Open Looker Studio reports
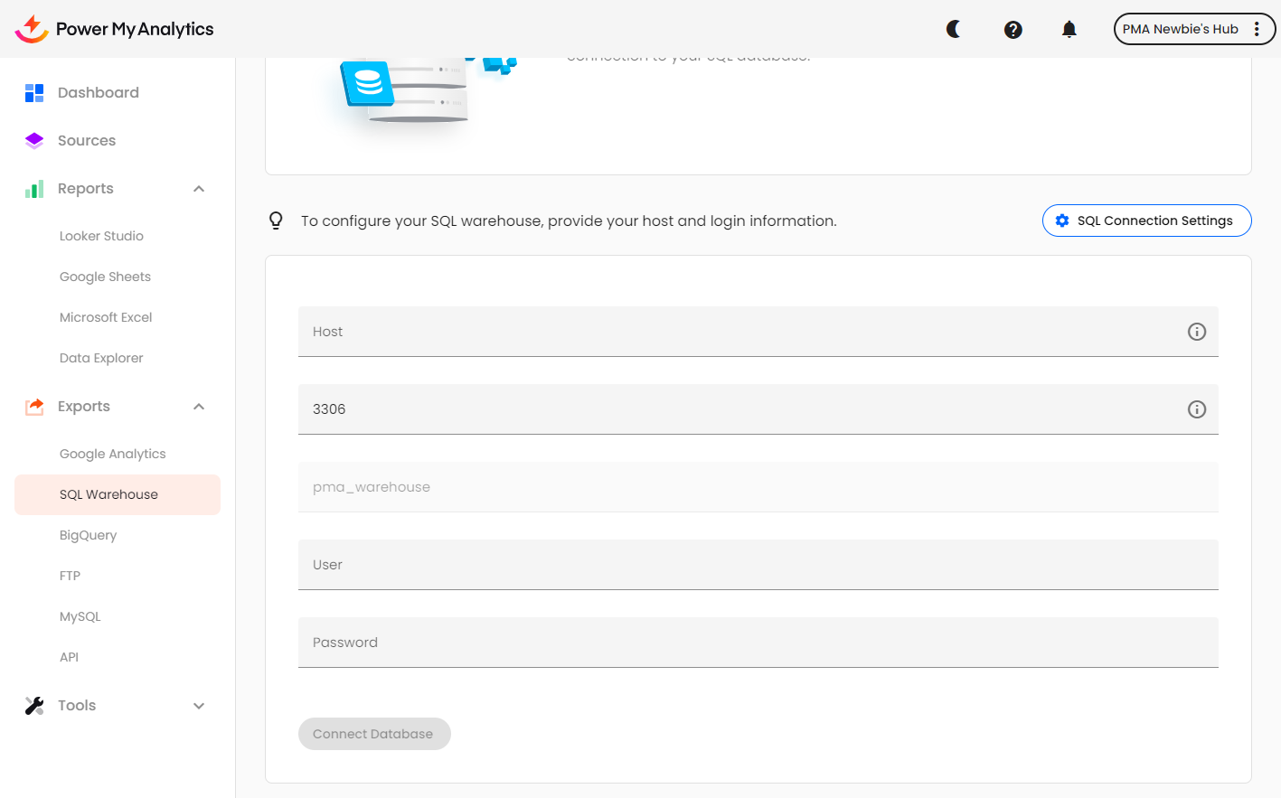1281x798 pixels. point(101,236)
